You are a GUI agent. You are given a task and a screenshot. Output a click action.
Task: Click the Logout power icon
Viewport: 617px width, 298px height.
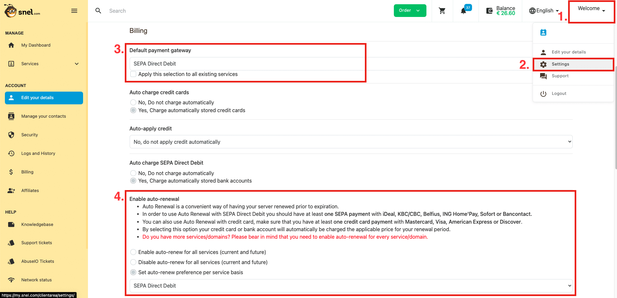coord(543,94)
